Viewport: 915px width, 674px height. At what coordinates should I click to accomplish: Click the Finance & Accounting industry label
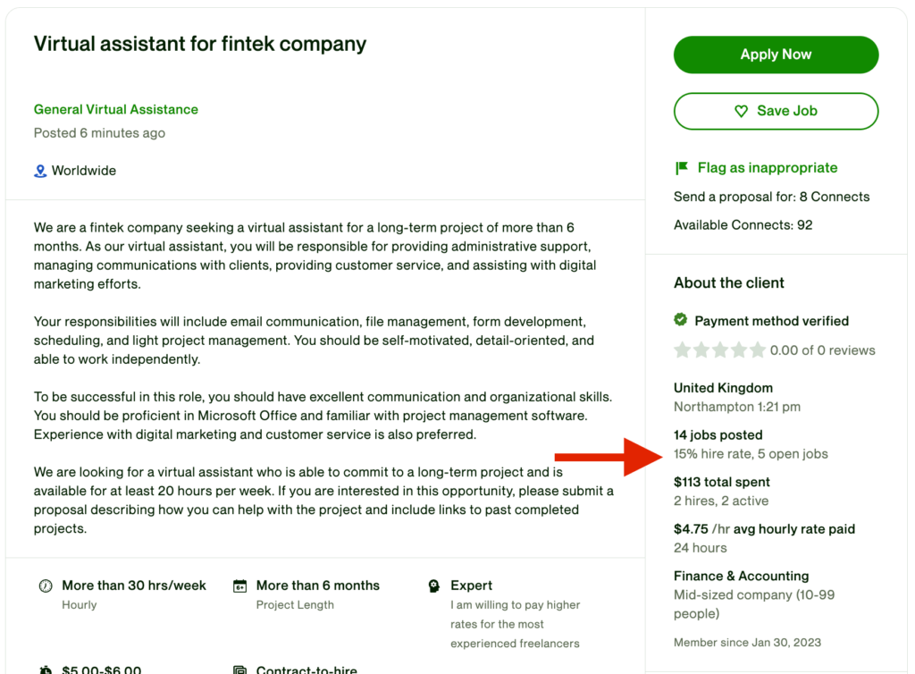(741, 576)
